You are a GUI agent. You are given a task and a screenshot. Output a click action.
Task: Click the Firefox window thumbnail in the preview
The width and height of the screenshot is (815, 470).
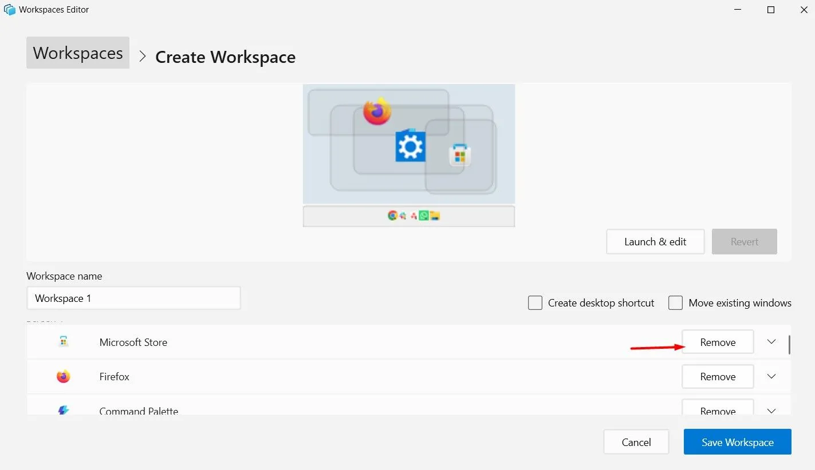(x=378, y=111)
